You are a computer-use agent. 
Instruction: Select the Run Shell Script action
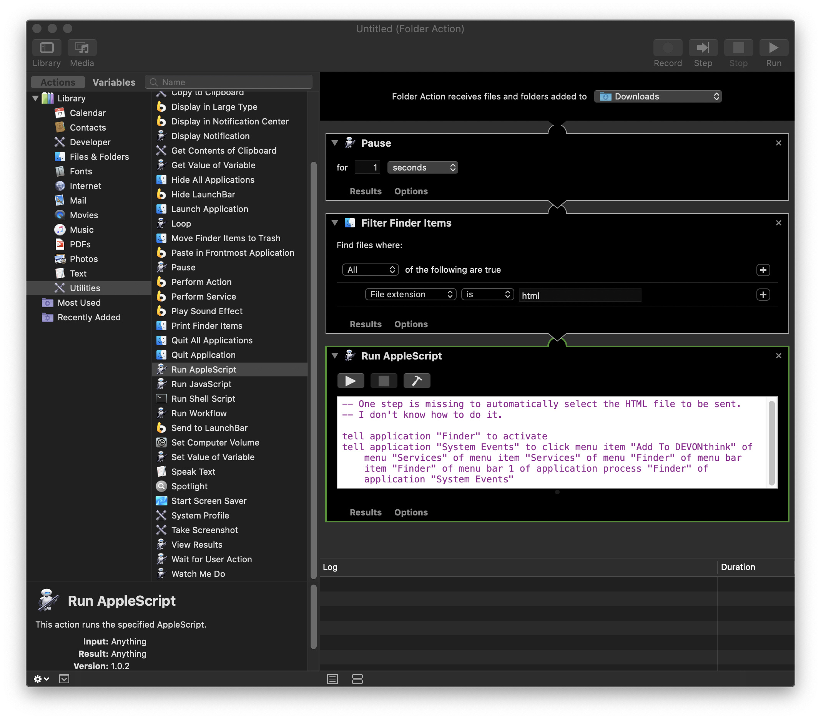[203, 398]
